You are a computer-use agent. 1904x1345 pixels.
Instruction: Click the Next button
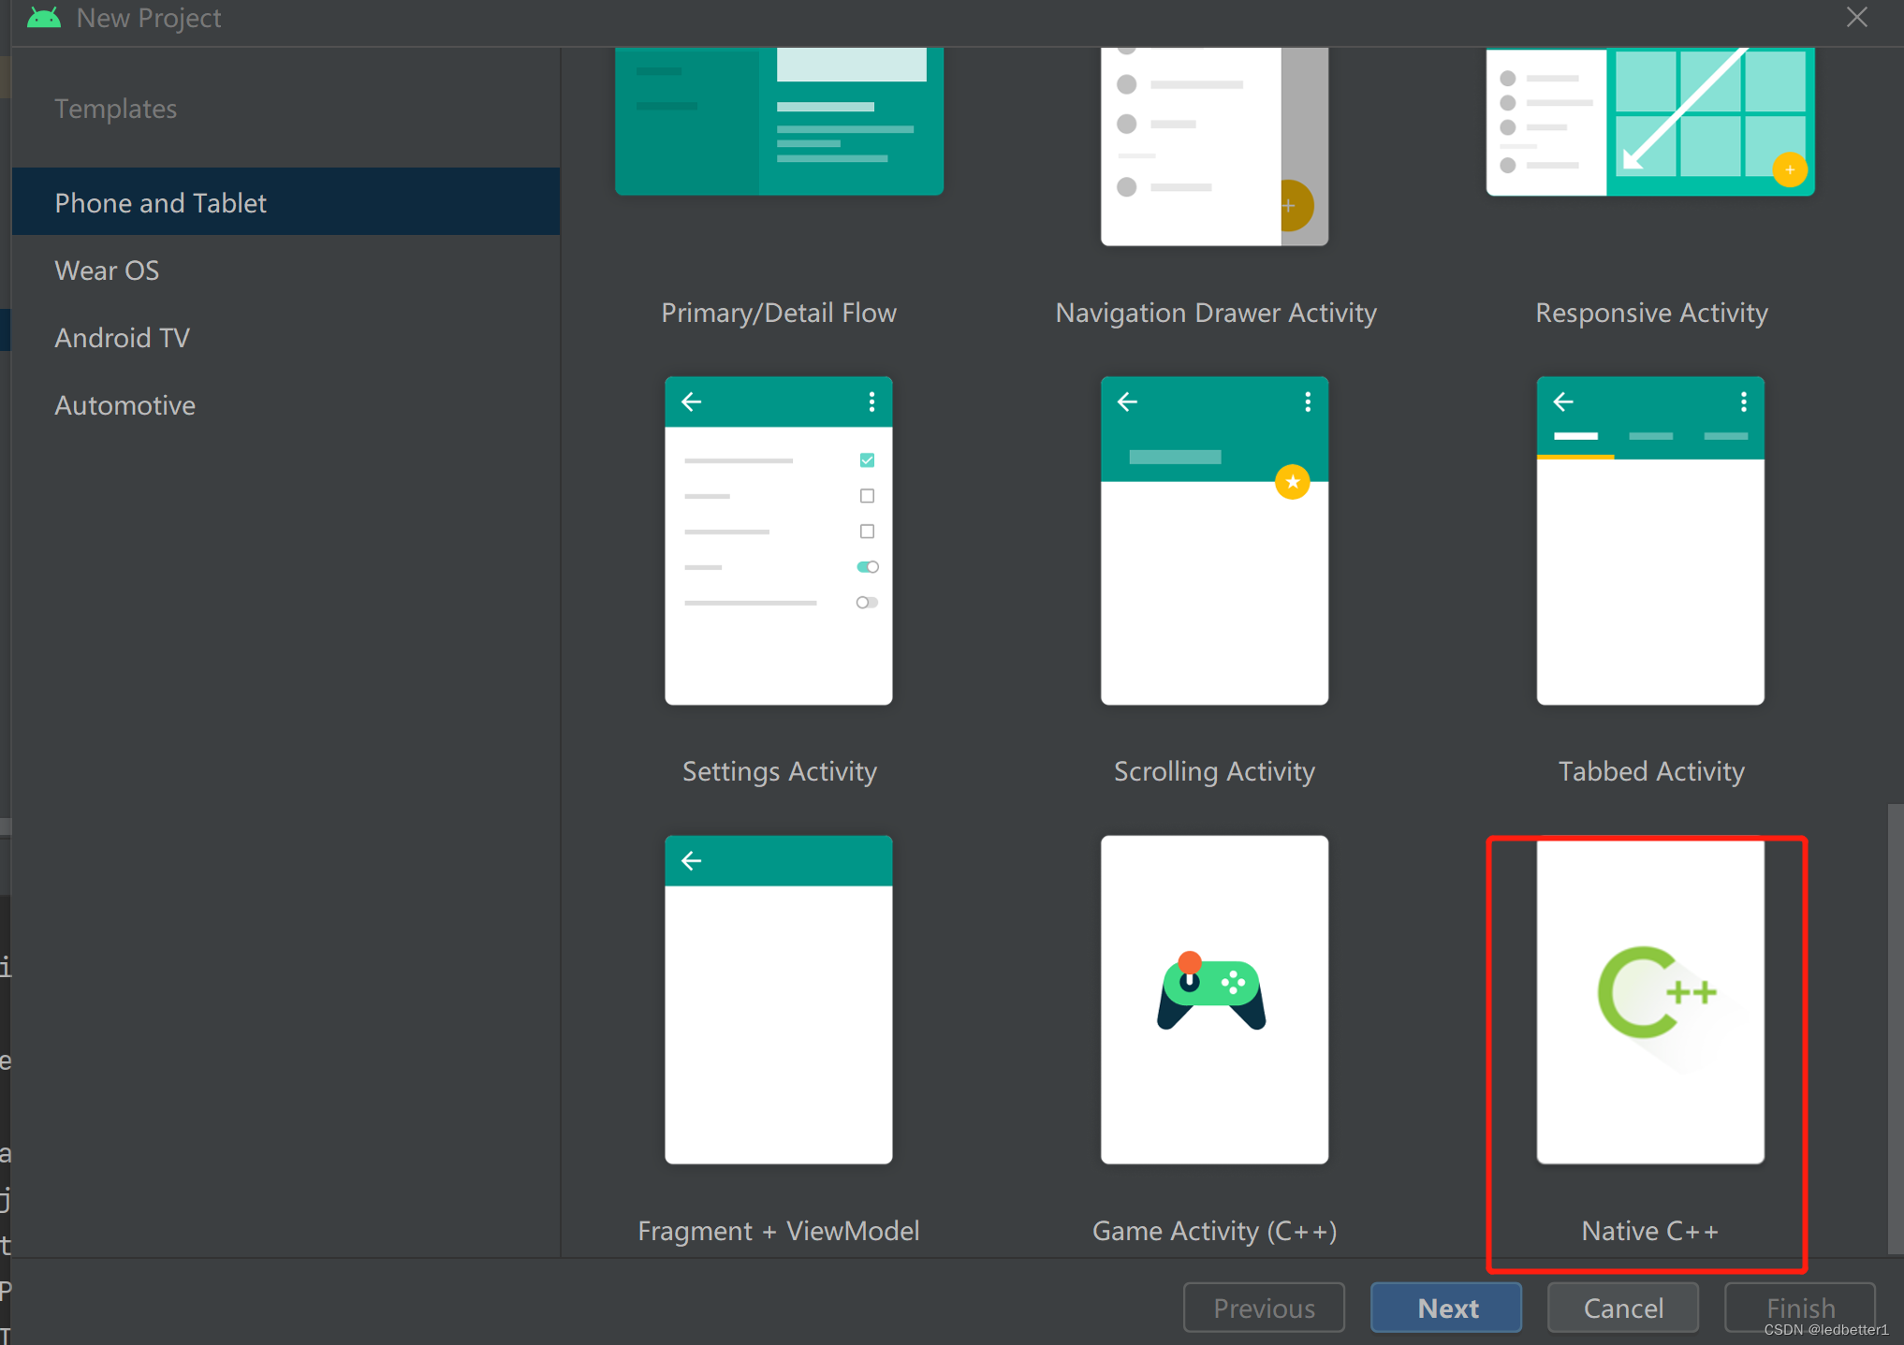(1445, 1308)
